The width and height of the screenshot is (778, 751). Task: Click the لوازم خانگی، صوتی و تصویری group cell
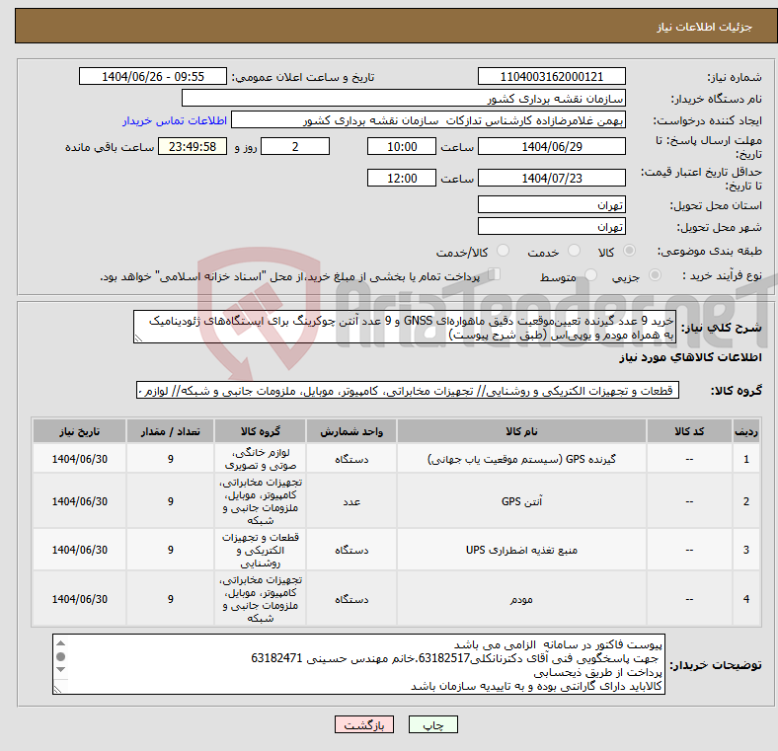tap(261, 458)
